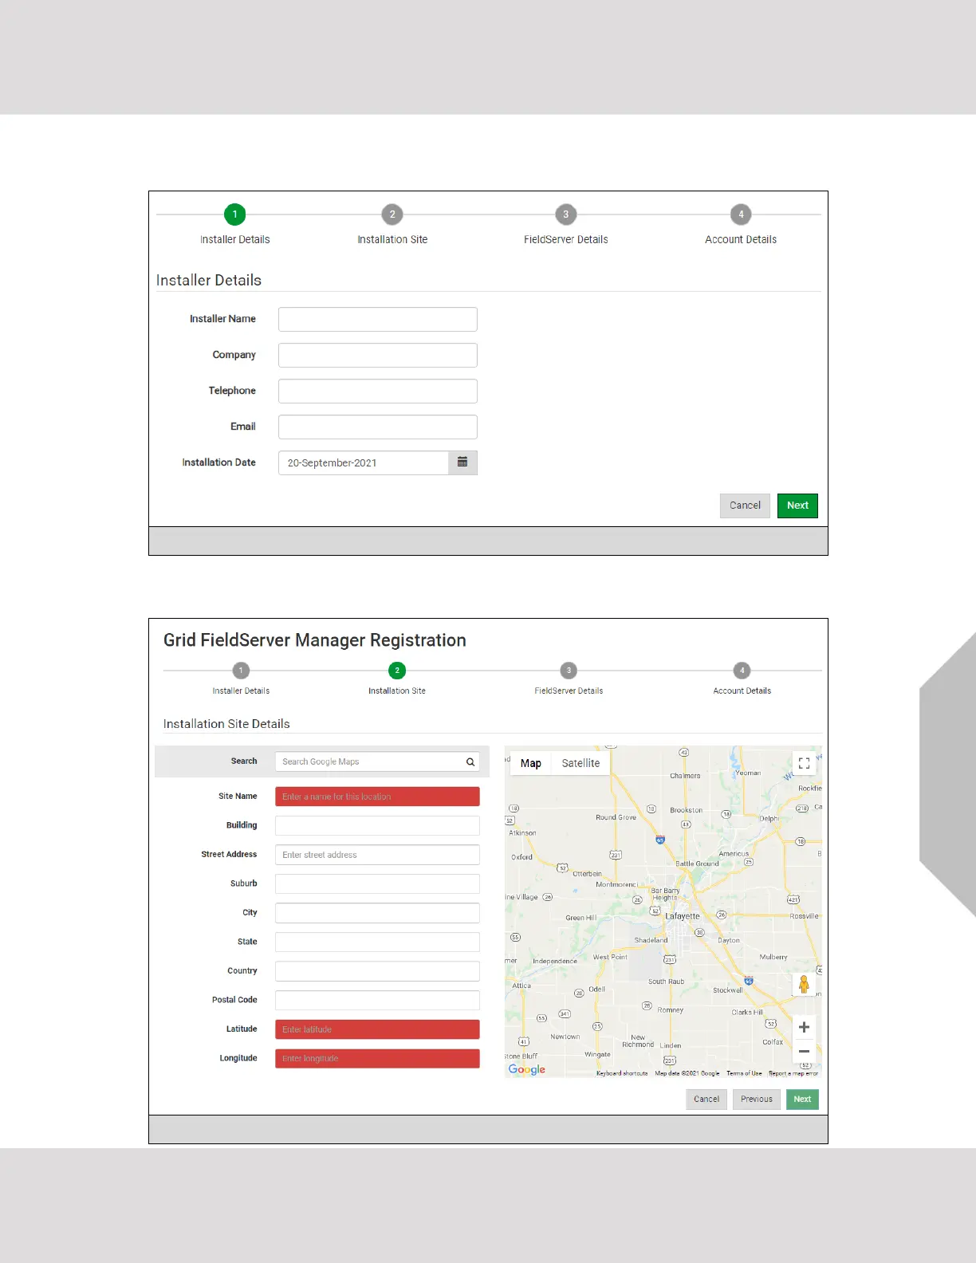This screenshot has width=976, height=1263.
Task: Click the Company input field
Action: pos(378,355)
